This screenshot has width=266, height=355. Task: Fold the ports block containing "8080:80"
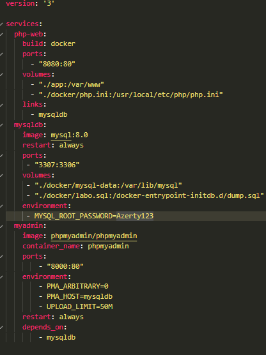pos(1,54)
